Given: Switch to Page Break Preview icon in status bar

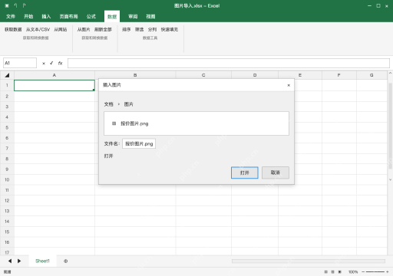Looking at the screenshot, I should (340, 272).
